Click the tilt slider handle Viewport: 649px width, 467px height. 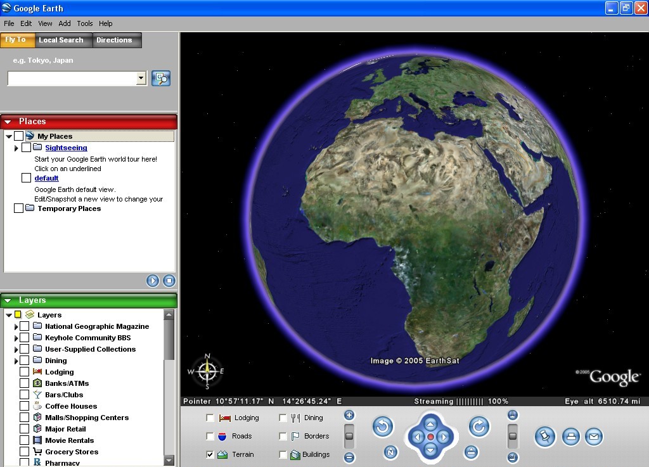pyautogui.click(x=512, y=436)
